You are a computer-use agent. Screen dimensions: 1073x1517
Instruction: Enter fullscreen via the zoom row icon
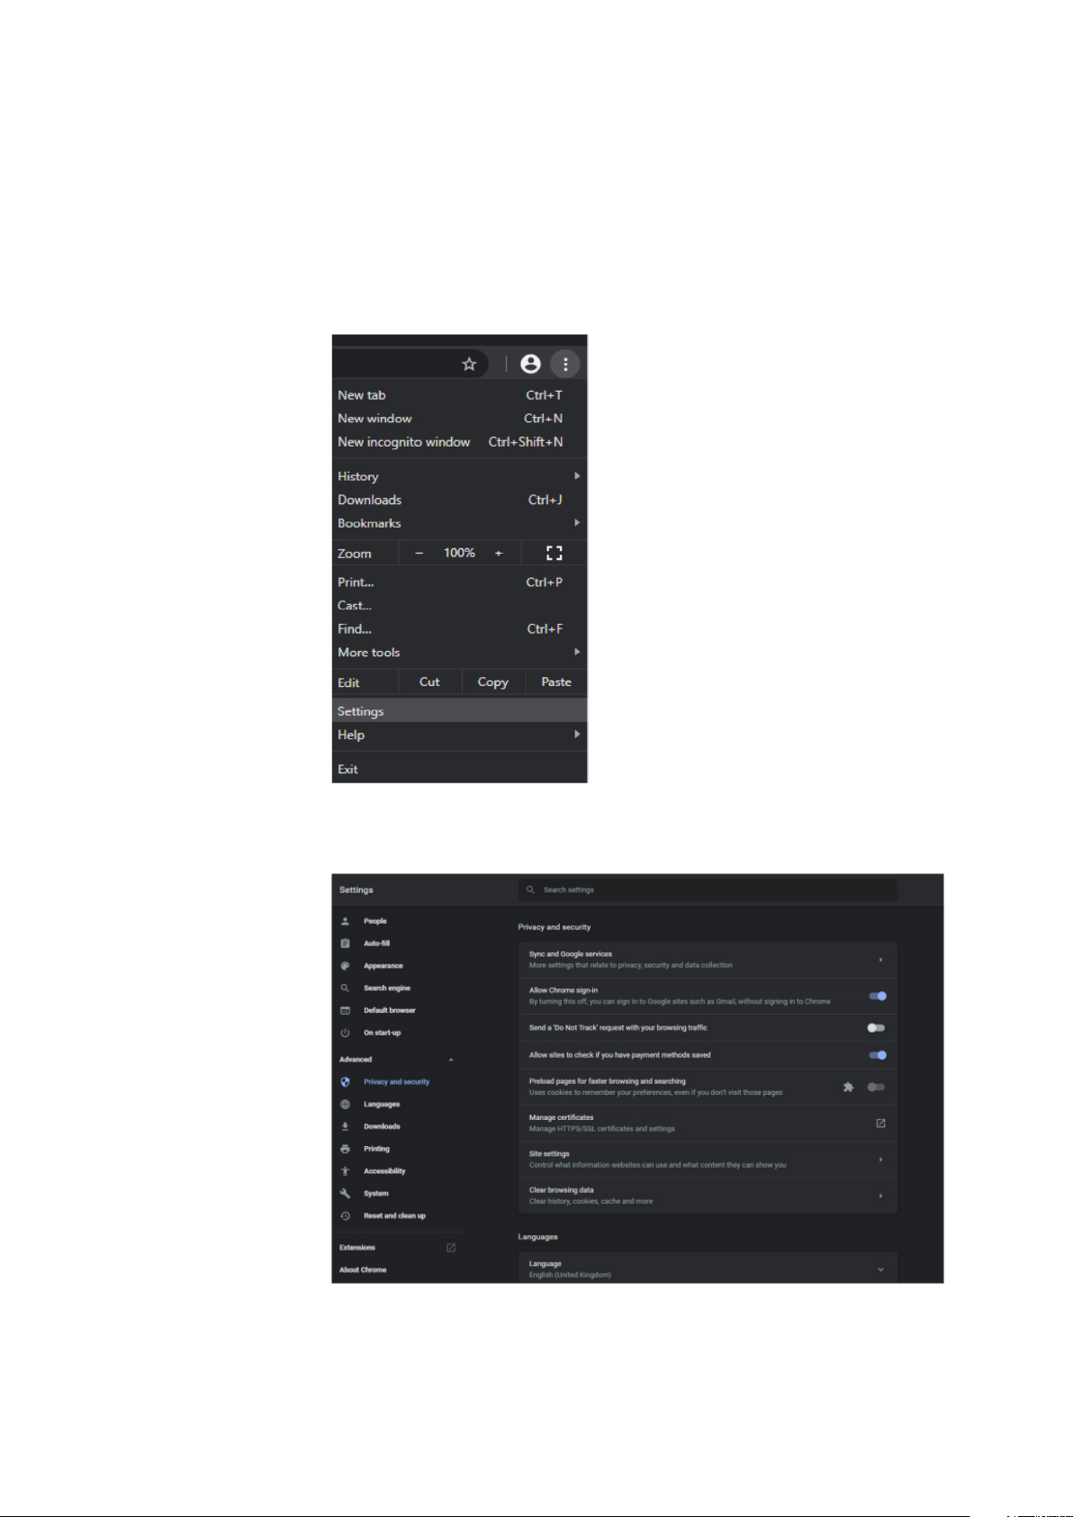[555, 553]
